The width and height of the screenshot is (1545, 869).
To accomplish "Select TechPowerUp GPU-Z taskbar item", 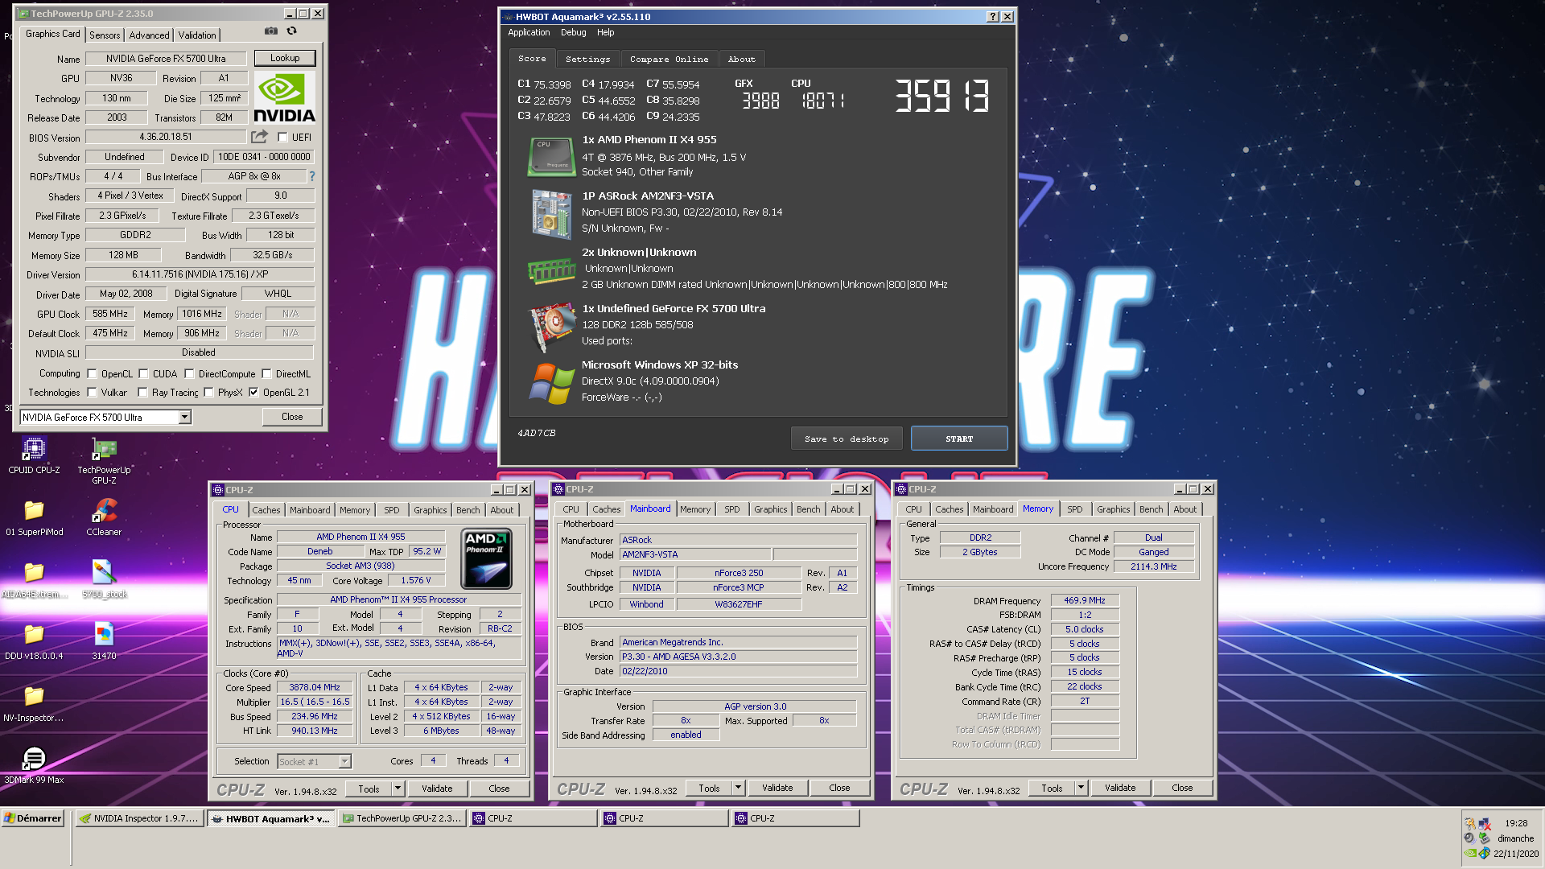I will [x=402, y=818].
